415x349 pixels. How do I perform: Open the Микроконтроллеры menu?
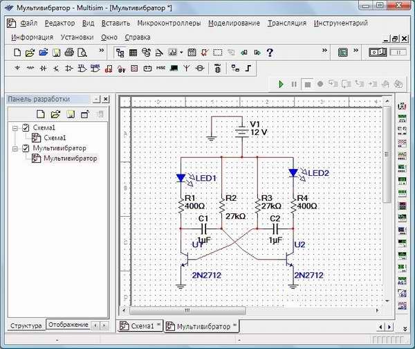169,24
